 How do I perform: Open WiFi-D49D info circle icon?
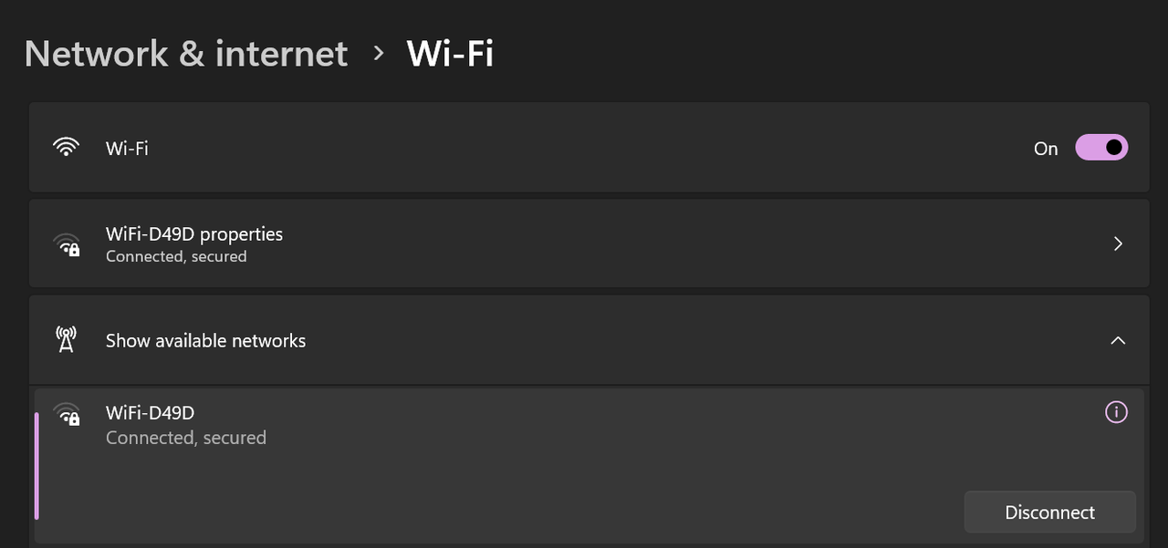pos(1116,412)
